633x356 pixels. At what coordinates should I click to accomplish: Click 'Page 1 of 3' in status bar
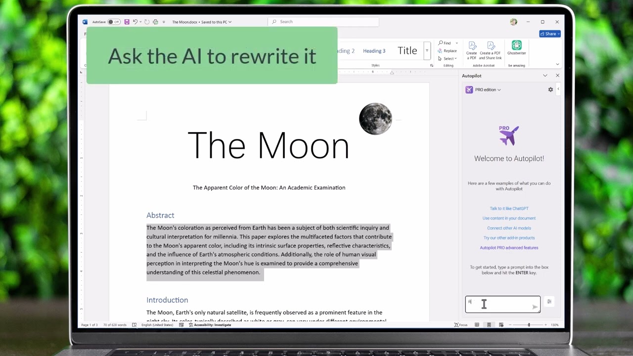tap(90, 325)
